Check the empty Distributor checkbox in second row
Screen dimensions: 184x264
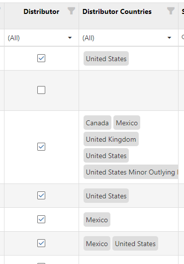(41, 90)
